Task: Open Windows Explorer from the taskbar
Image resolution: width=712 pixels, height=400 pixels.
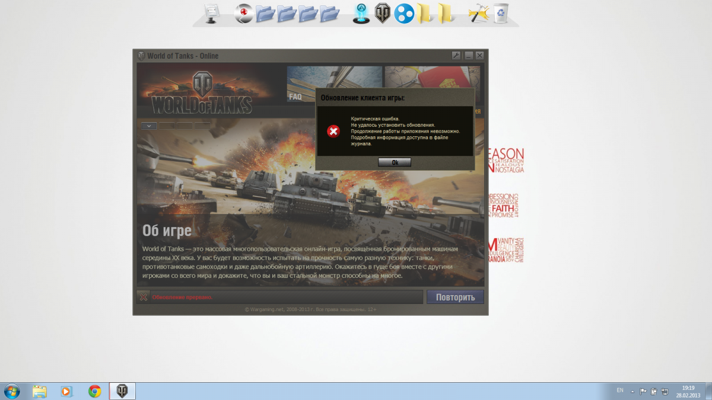Action: (40, 391)
